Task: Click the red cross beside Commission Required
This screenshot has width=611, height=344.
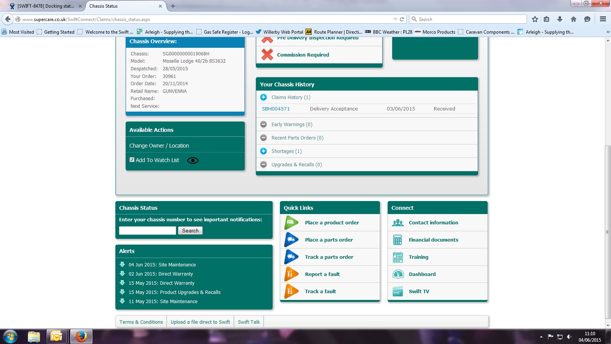Action: (x=267, y=55)
